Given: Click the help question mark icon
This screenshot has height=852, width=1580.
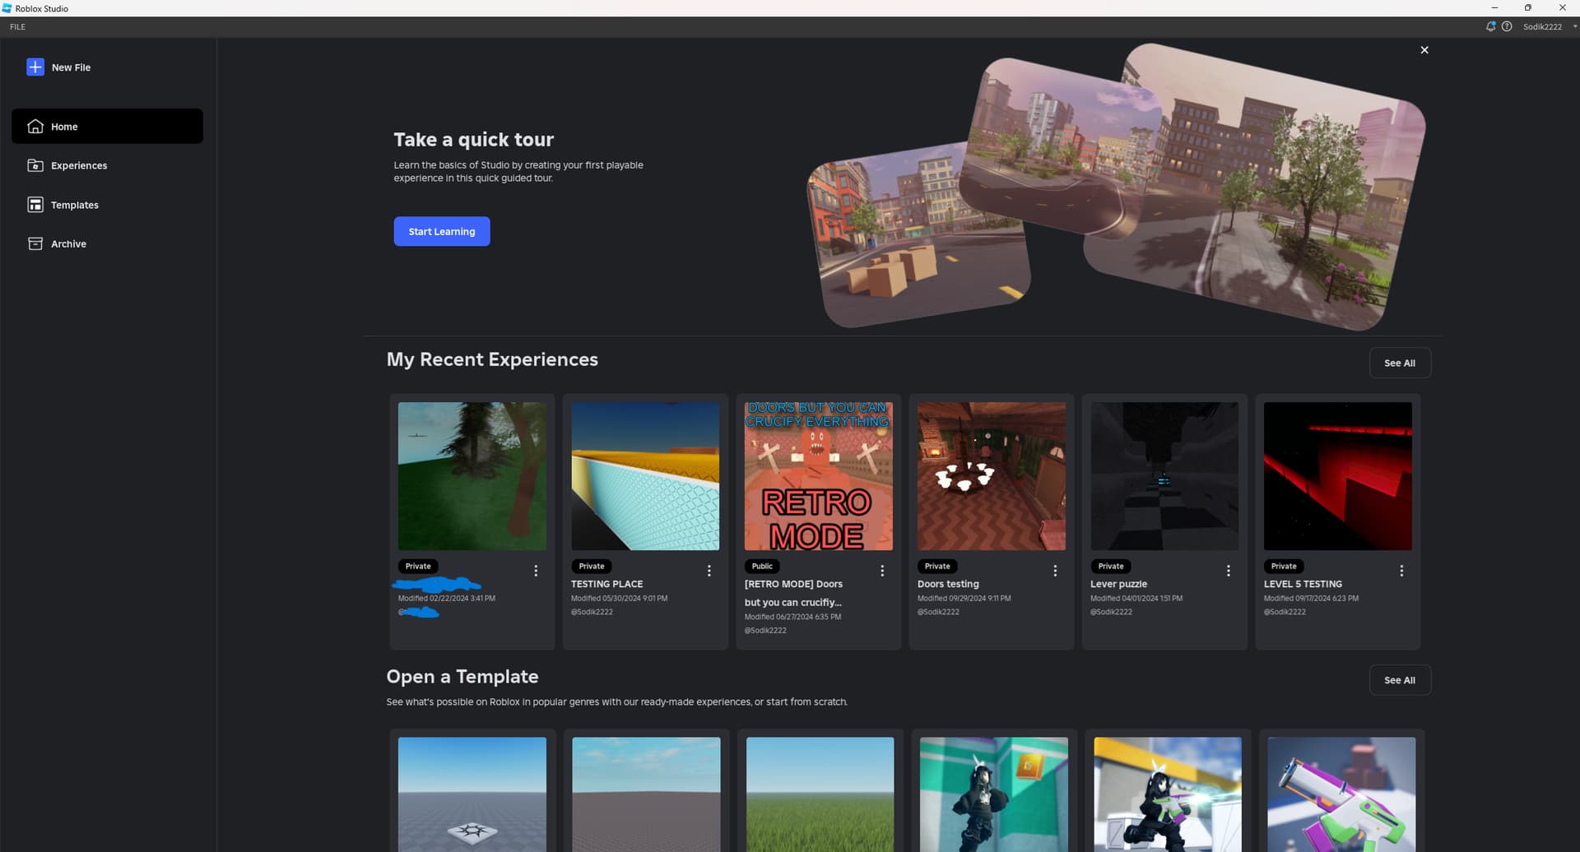Looking at the screenshot, I should click(1507, 26).
